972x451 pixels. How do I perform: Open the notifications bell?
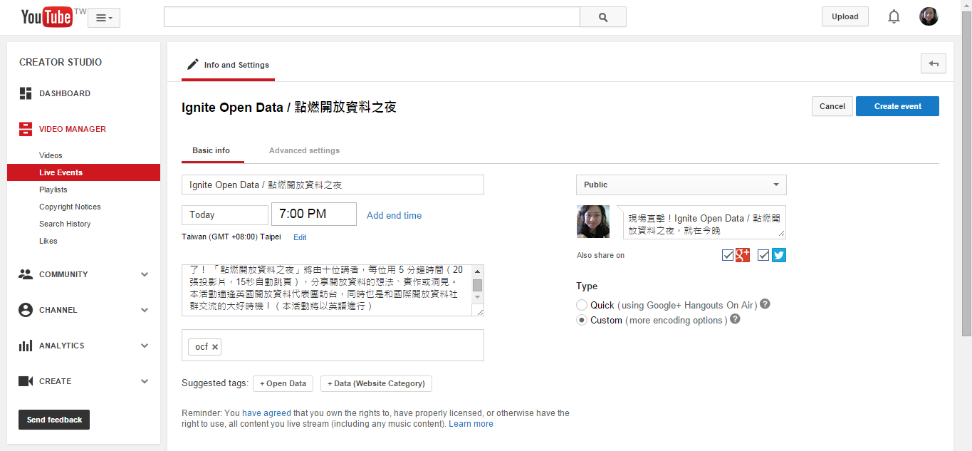click(x=894, y=16)
